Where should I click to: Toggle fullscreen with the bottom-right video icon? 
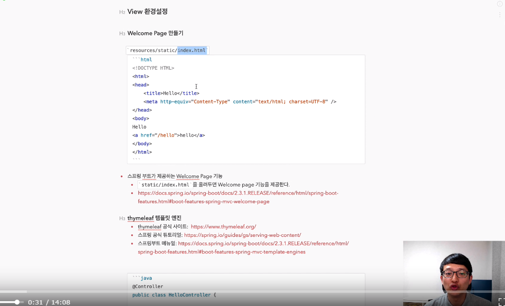coord(502,302)
